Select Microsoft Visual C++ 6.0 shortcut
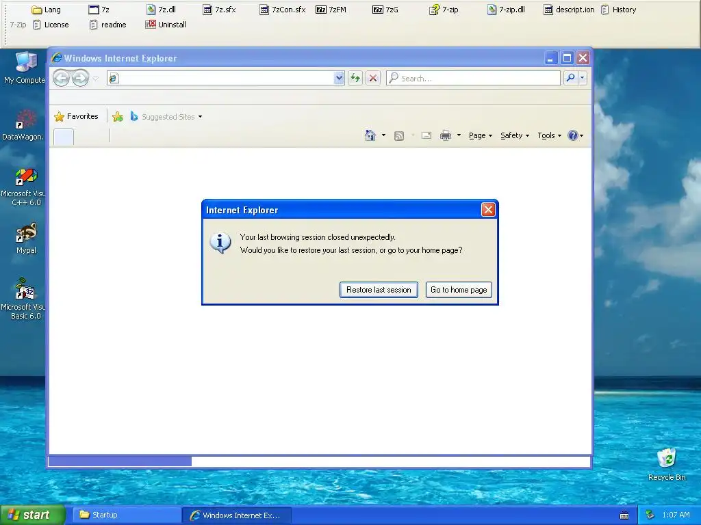 pyautogui.click(x=23, y=187)
